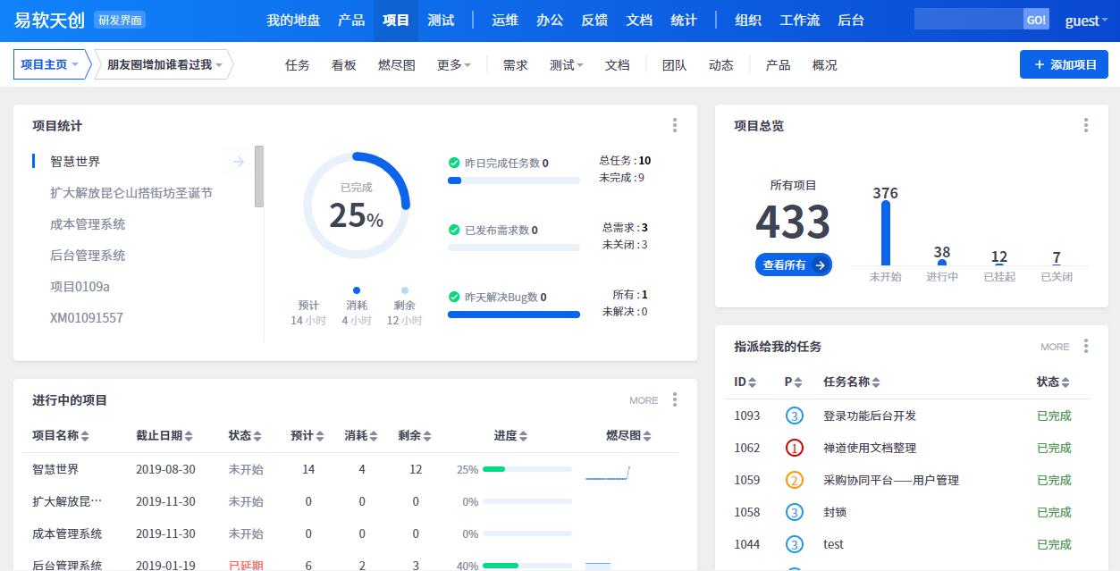Click the sort icon next to 项目名称

tap(85, 436)
